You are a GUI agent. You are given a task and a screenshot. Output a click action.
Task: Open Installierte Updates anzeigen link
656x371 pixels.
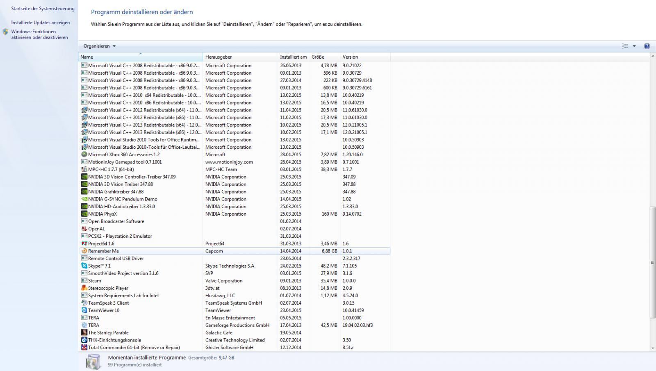(x=41, y=23)
